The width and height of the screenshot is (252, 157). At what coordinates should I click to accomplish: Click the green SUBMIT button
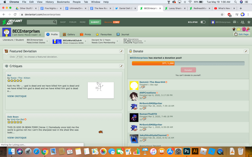pyautogui.click(x=95, y=22)
